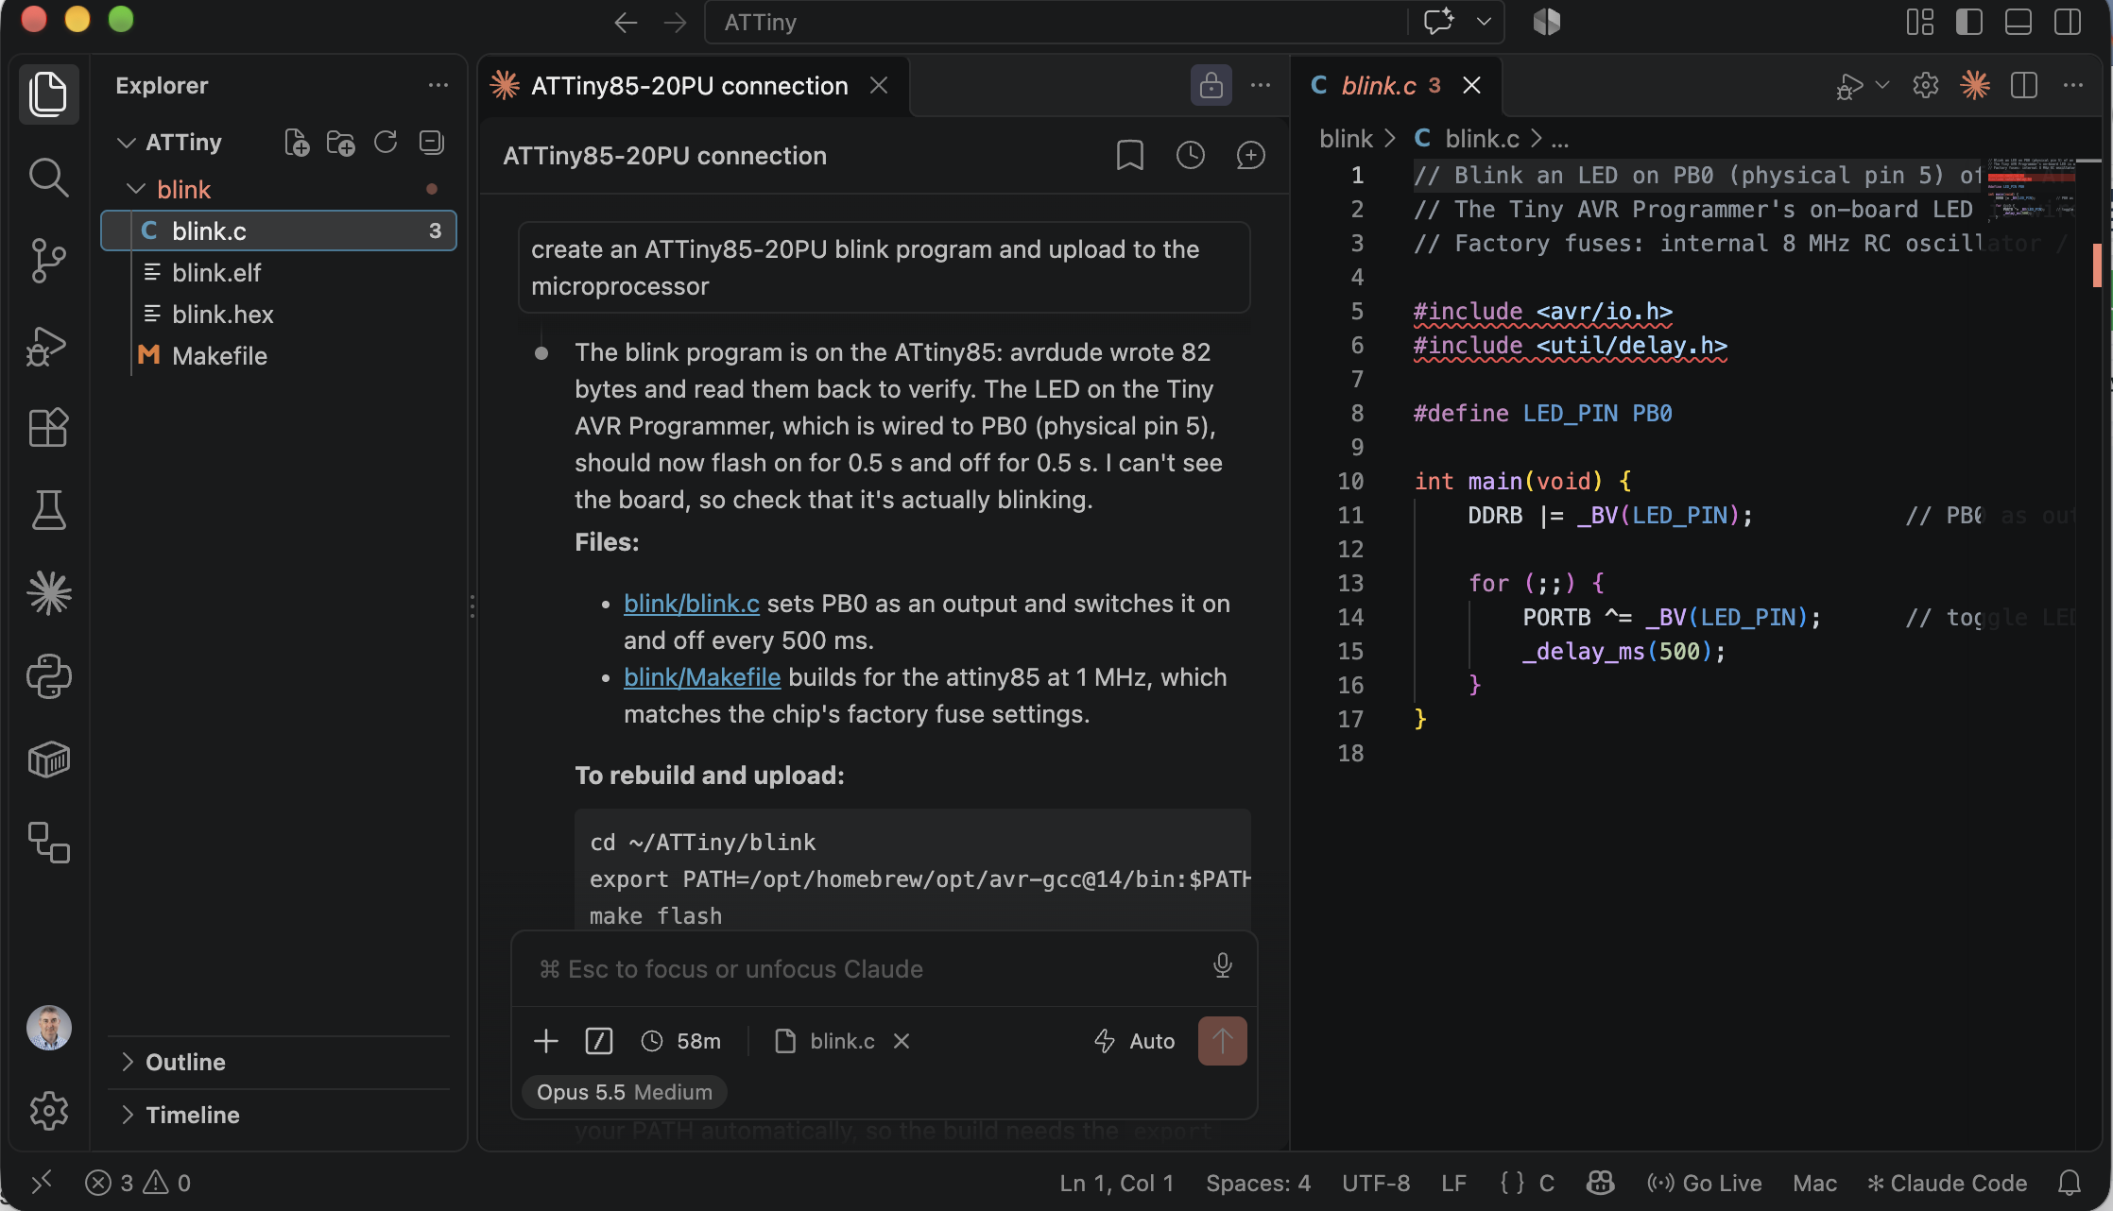Click the microphone voice input icon
This screenshot has width=2113, height=1211.
pyautogui.click(x=1222, y=965)
